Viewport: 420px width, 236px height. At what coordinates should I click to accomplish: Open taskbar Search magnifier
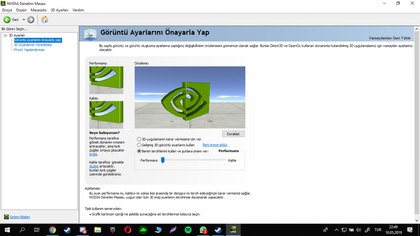click(x=22, y=230)
